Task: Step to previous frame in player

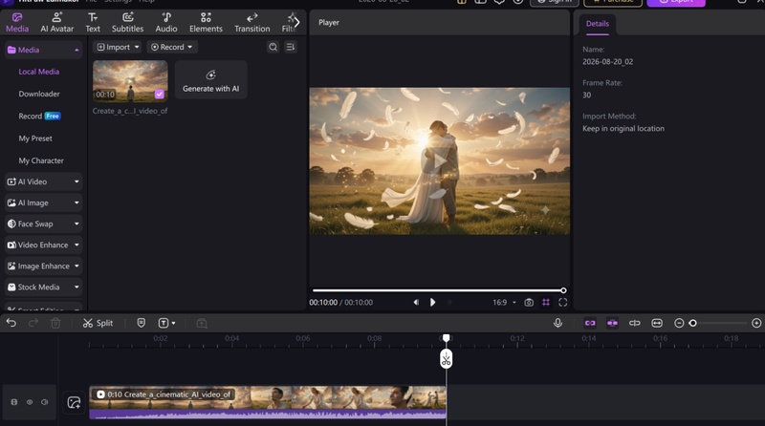Action: coord(416,302)
